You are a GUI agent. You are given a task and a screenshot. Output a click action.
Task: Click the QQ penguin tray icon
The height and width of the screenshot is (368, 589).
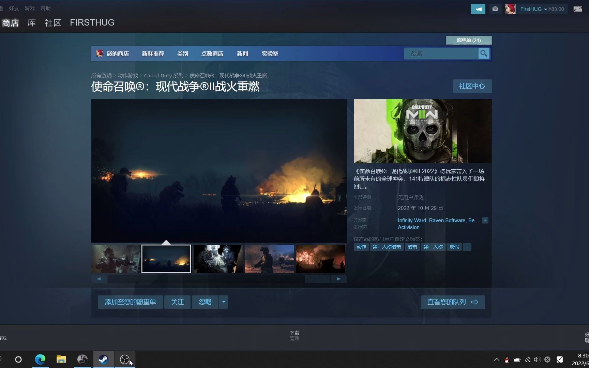point(507,359)
